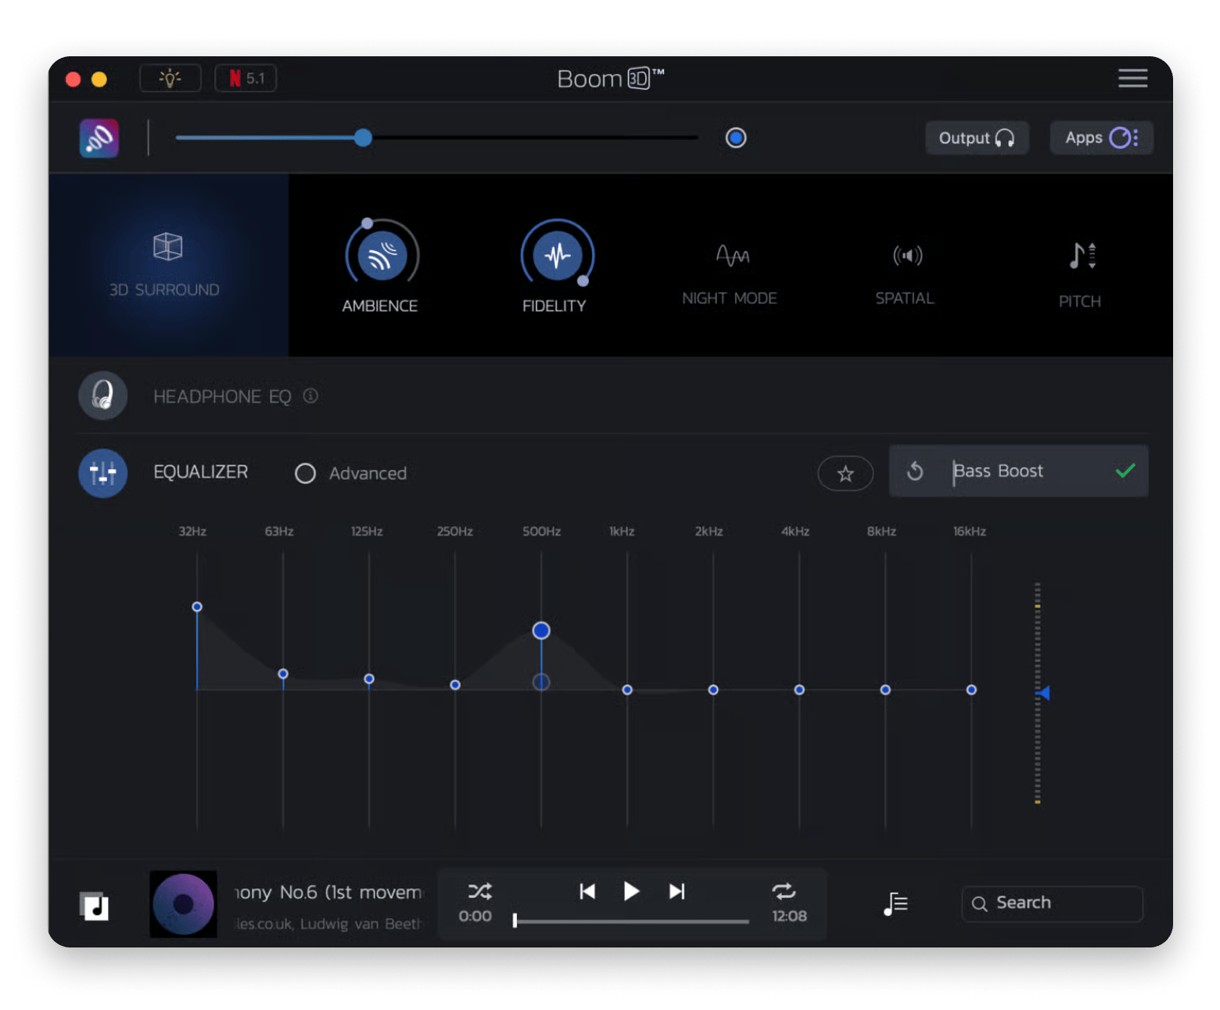Image resolution: width=1220 pixels, height=1010 pixels.
Task: Toggle the Equalizer on/off icon
Action: 102,473
